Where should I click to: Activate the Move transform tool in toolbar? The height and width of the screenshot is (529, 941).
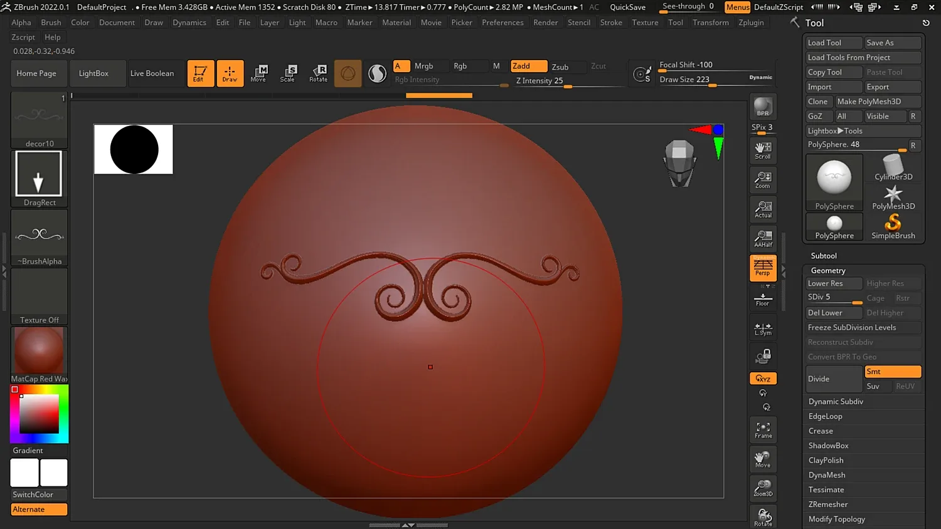click(x=258, y=73)
